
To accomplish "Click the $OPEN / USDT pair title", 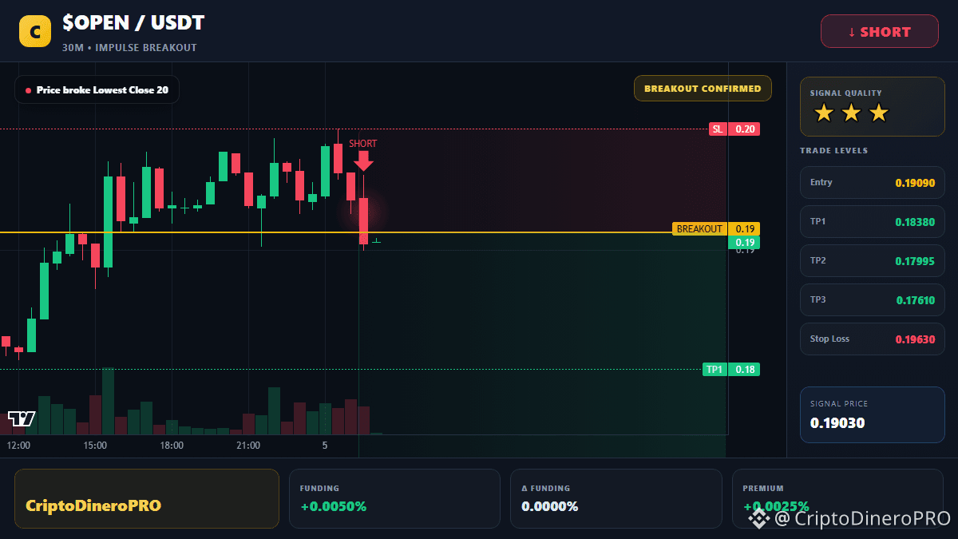I will pyautogui.click(x=133, y=23).
